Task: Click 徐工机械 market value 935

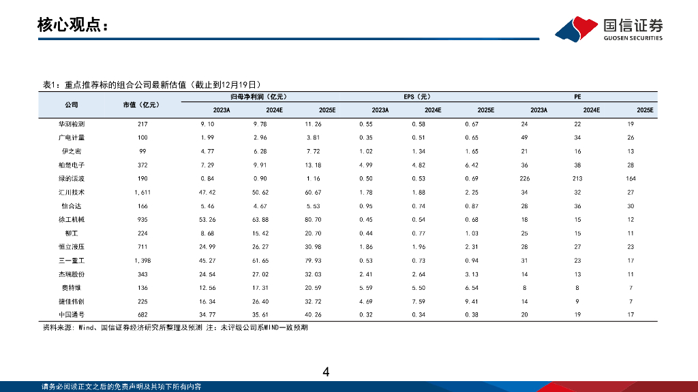Action: (142, 220)
